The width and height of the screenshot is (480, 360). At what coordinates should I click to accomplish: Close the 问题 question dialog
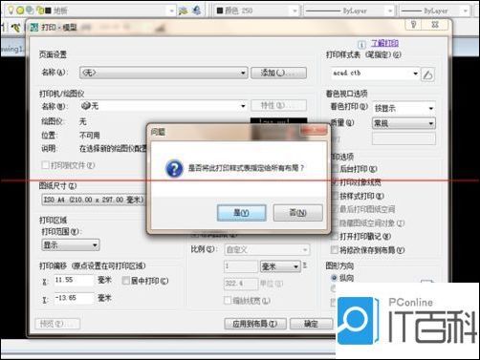314,130
